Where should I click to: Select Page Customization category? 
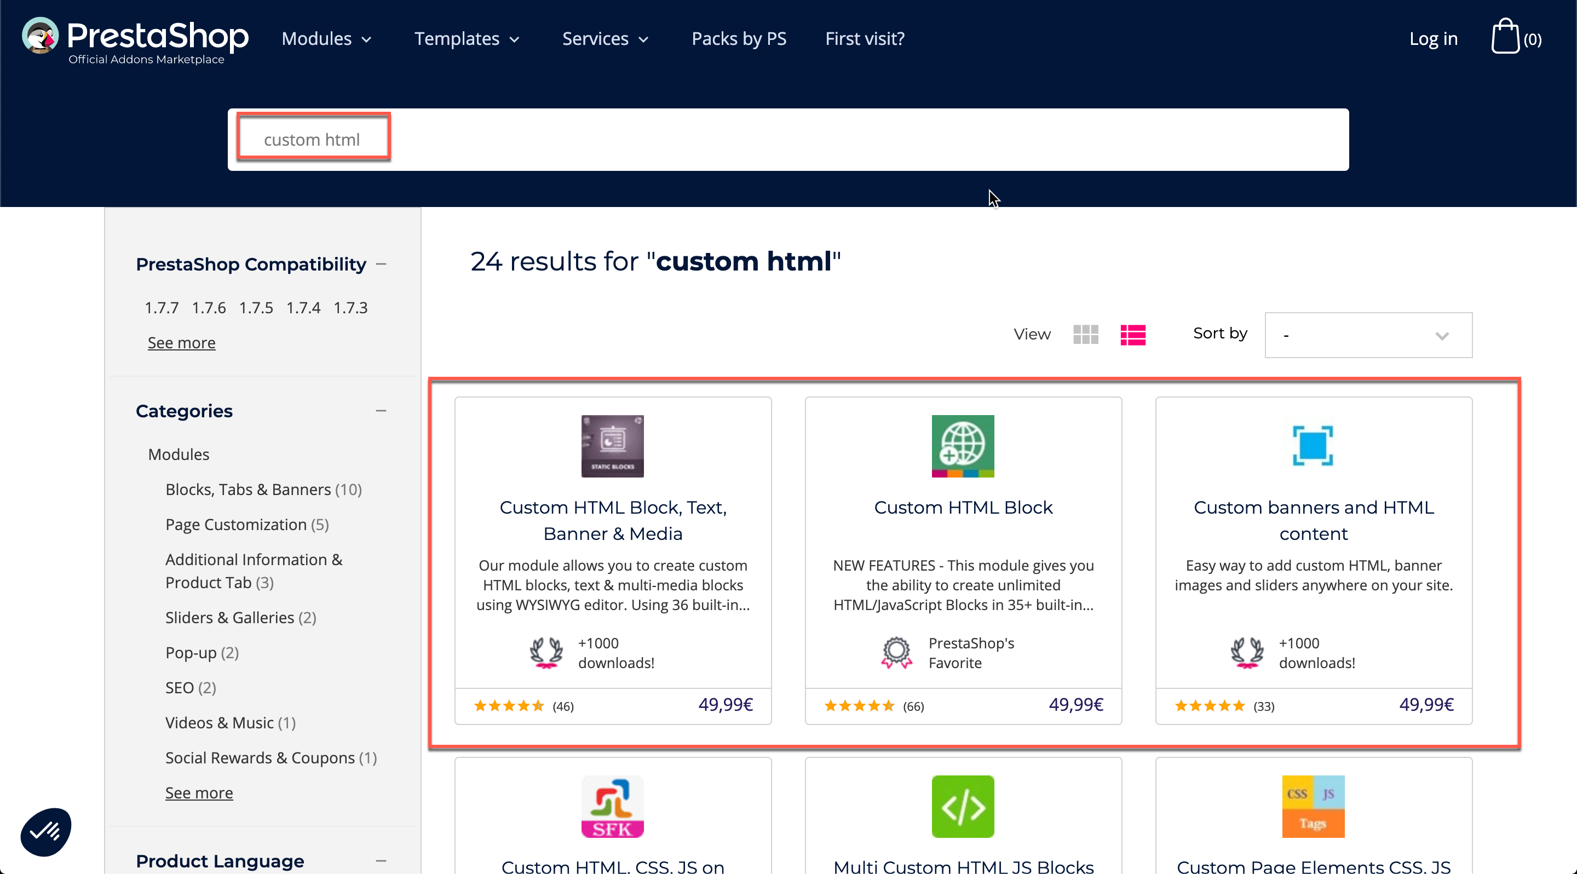pyautogui.click(x=247, y=524)
